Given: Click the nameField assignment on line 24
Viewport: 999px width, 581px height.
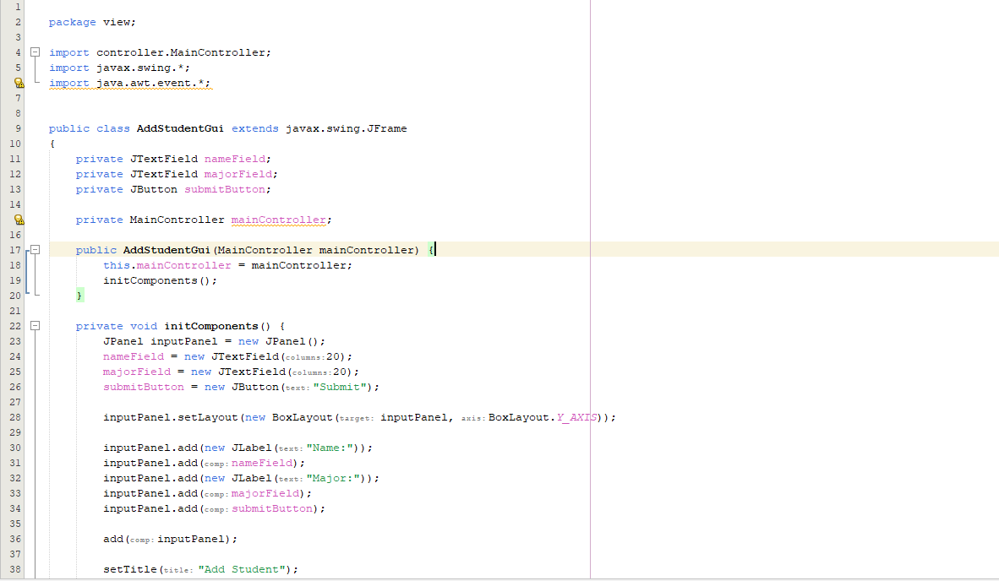Looking at the screenshot, I should [134, 356].
